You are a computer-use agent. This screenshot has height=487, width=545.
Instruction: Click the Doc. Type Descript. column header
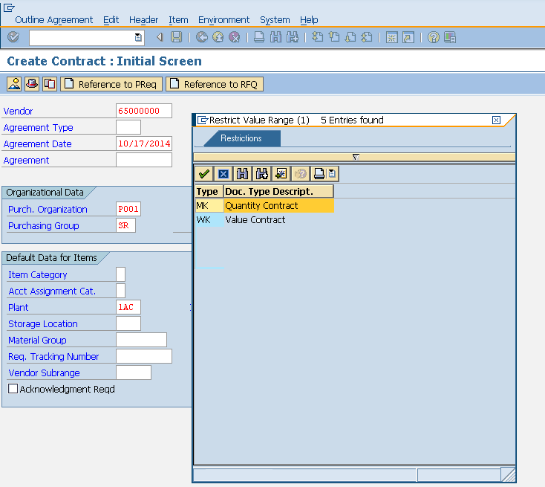278,192
